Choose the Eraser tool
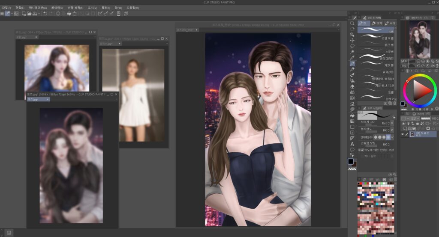Image resolution: width=439 pixels, height=237 pixels. coord(352,86)
